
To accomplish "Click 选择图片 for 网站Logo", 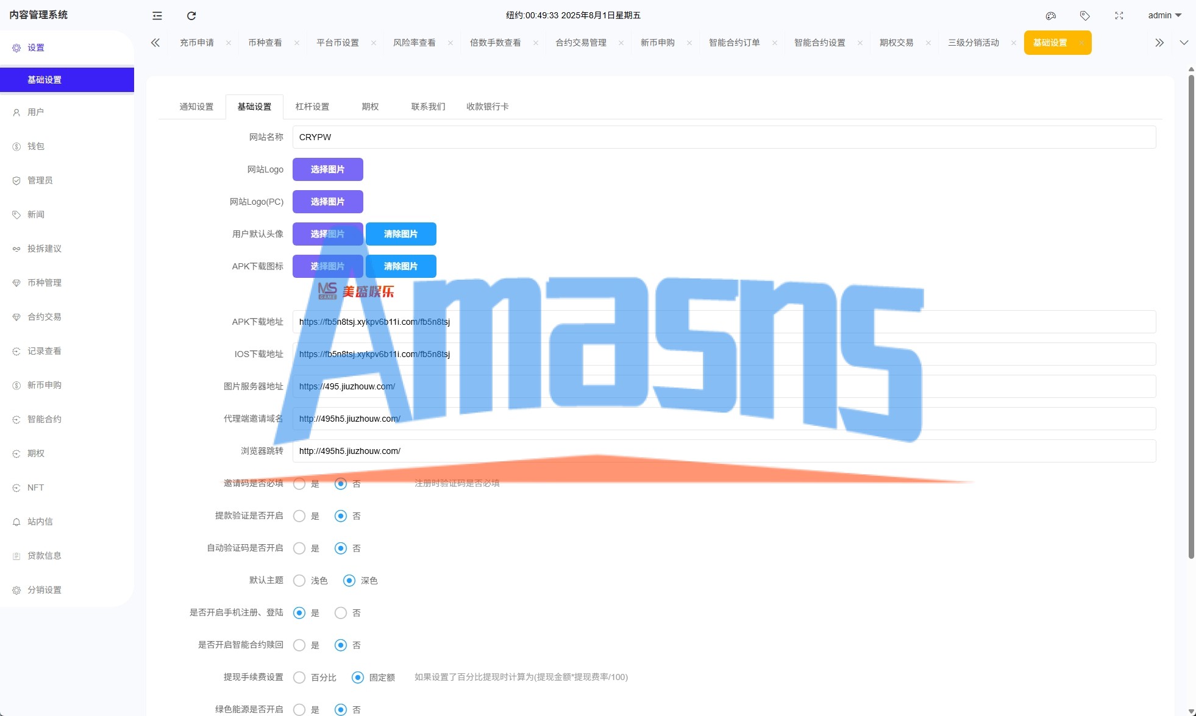I will (x=328, y=169).
